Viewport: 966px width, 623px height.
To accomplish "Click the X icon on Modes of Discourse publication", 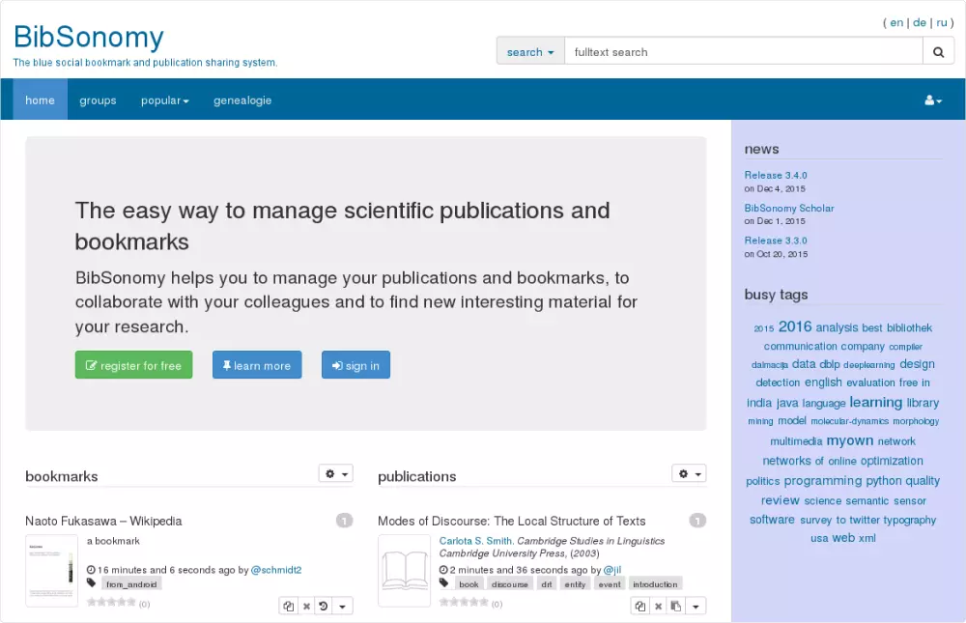I will click(x=659, y=607).
